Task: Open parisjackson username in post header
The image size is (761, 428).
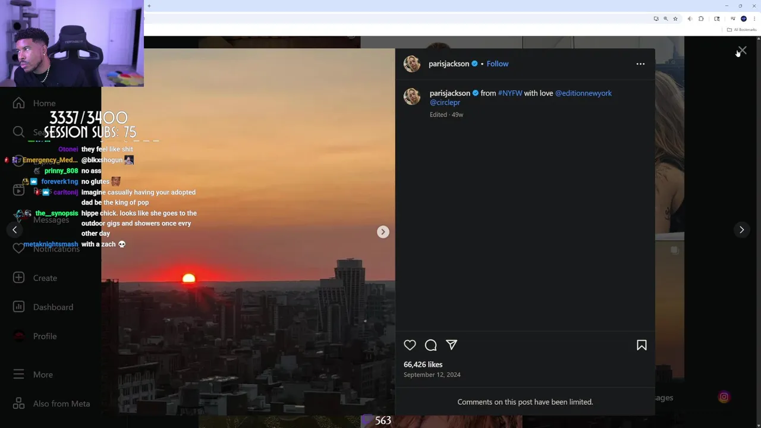Action: 449,64
